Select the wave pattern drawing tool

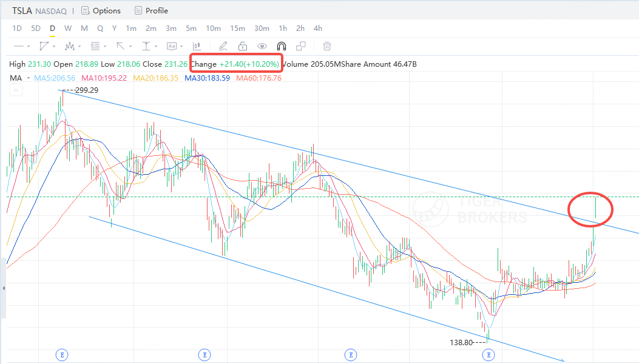click(70, 46)
